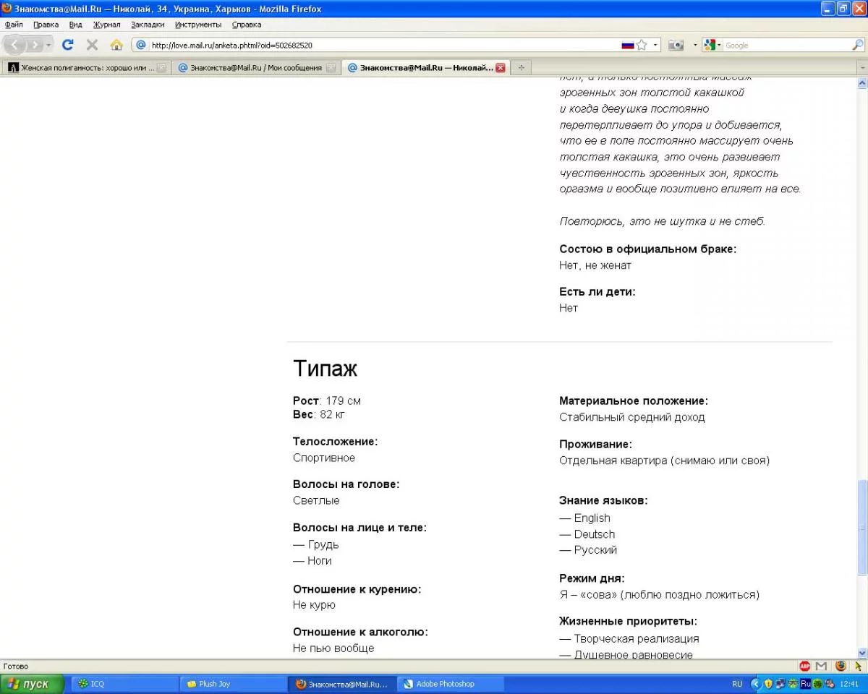Open the Инструменты menu

198,25
